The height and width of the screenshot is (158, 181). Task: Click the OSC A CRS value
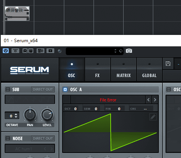(145, 109)
